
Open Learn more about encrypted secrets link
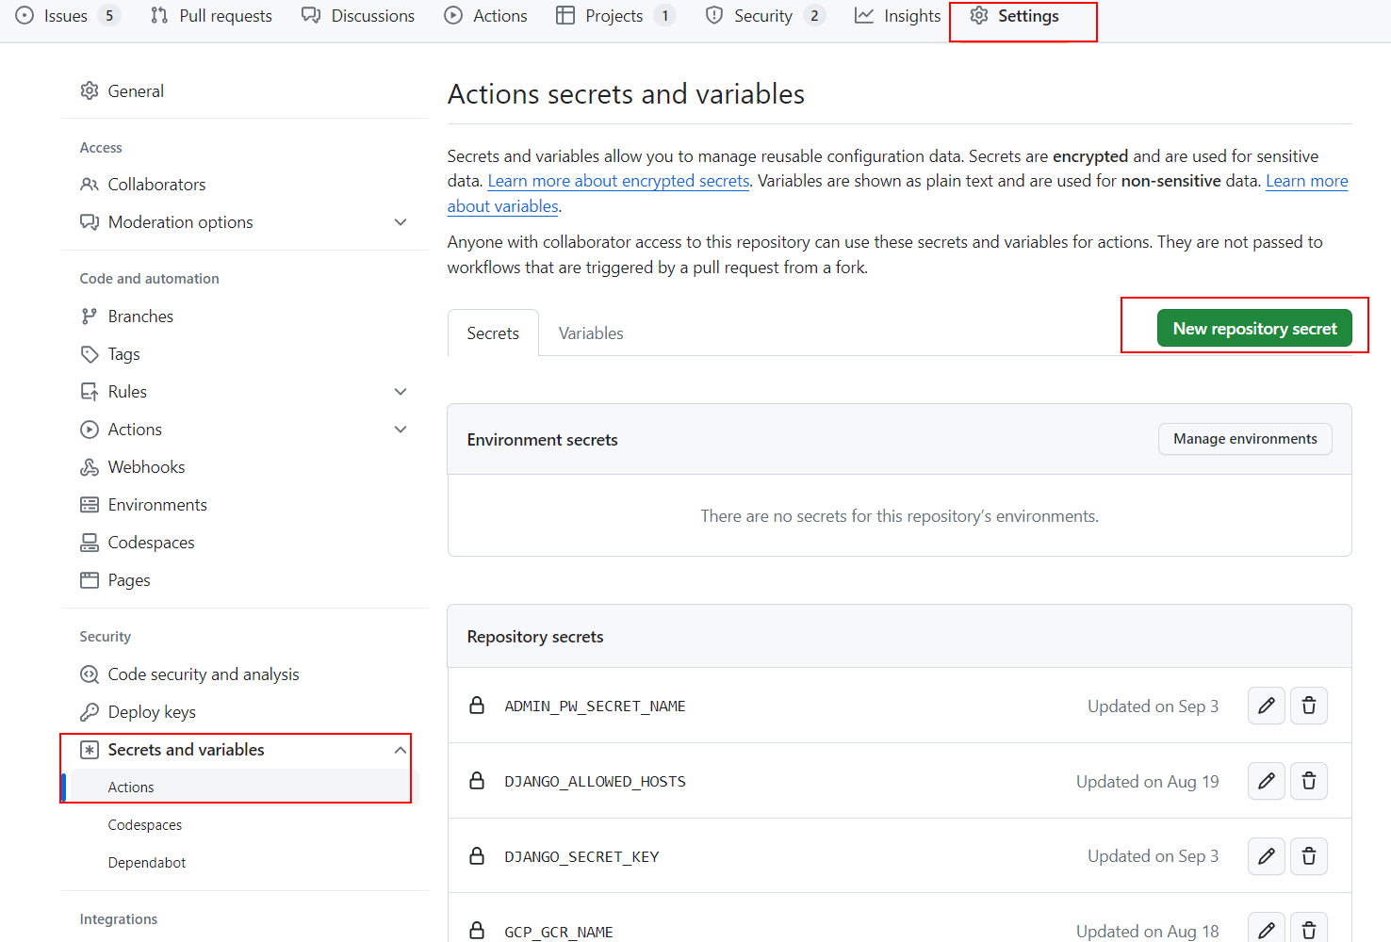click(x=618, y=181)
